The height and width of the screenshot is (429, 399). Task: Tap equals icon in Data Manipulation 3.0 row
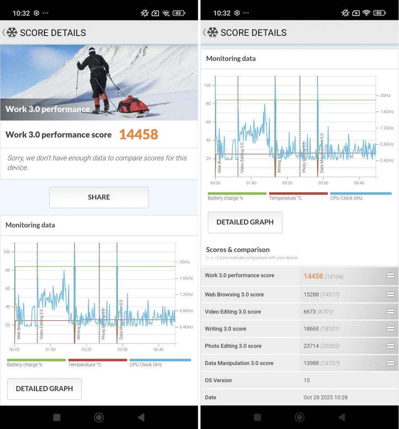tap(390, 363)
